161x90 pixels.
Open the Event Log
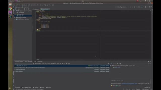pyautogui.click(x=147, y=87)
